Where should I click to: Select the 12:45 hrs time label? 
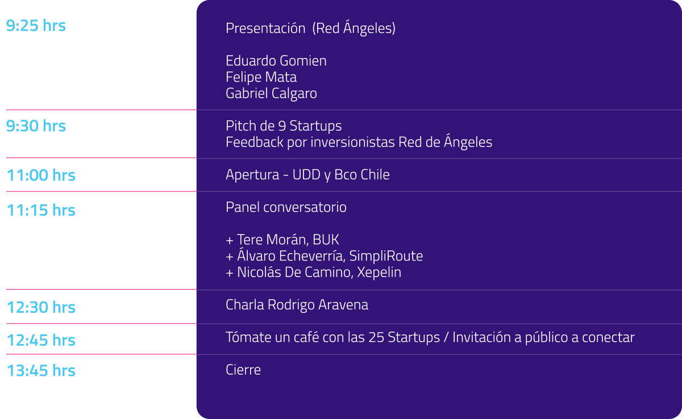[x=41, y=340]
